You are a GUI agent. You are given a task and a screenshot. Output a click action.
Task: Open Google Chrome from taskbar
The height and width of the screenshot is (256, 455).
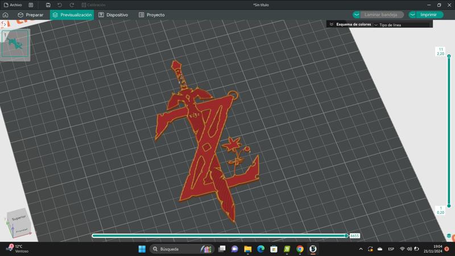[x=300, y=249]
